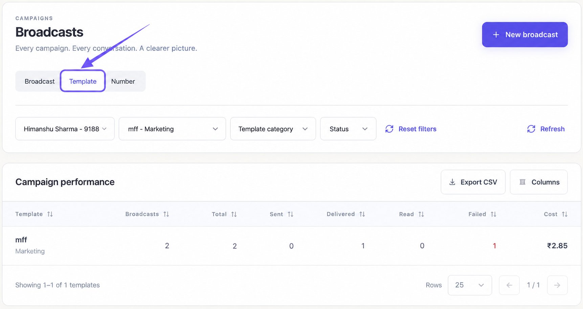The image size is (583, 309).
Task: Click the CAMPAIGNS breadcrumb label
Action: [34, 18]
